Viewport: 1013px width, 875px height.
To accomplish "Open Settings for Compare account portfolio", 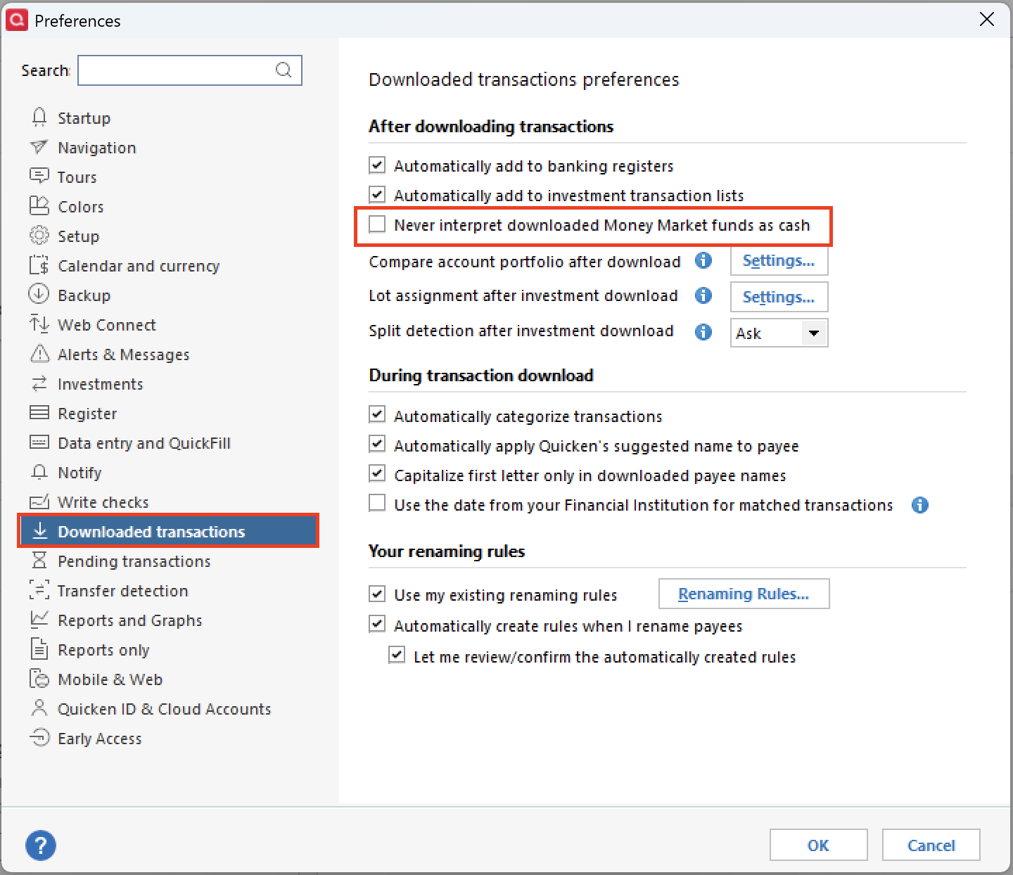I will click(x=779, y=261).
